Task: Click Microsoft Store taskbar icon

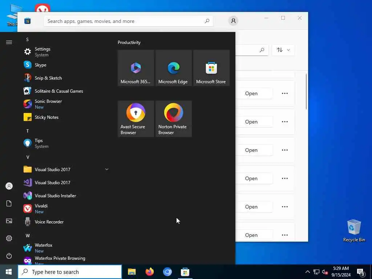Action: pos(185,272)
